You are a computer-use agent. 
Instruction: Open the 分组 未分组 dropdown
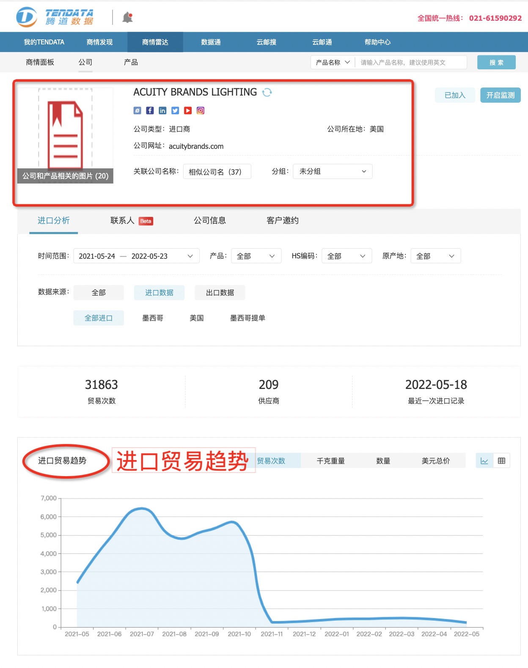point(333,171)
